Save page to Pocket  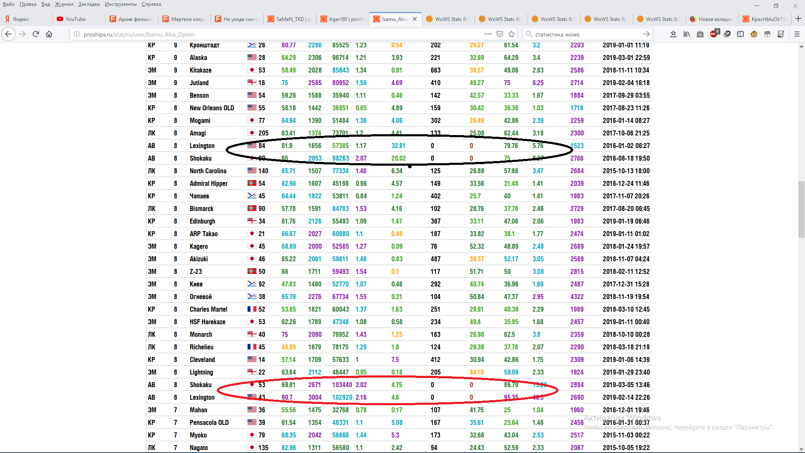pos(500,34)
